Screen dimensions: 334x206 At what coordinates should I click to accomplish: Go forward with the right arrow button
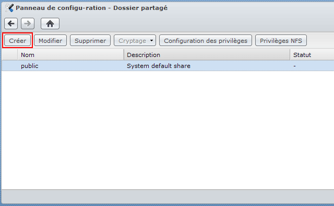pos(28,24)
